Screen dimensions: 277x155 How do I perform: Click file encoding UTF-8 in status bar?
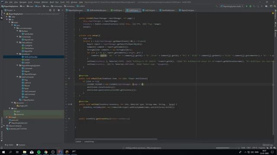[x=254, y=148]
